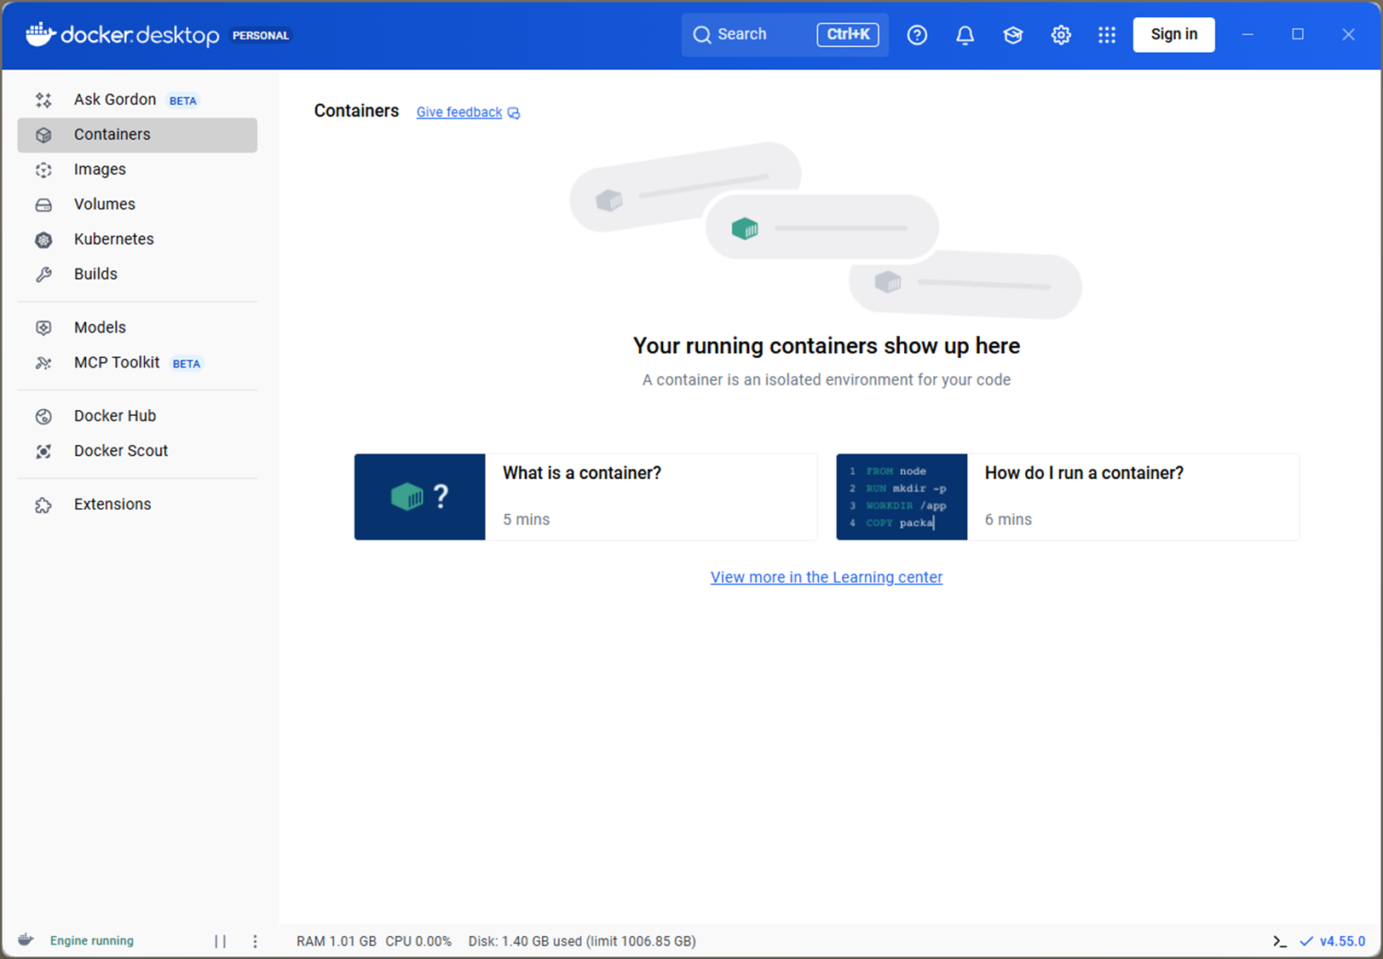Screen dimensions: 1383x959
Task: Click the search magnifier icon
Action: pyautogui.click(x=701, y=35)
